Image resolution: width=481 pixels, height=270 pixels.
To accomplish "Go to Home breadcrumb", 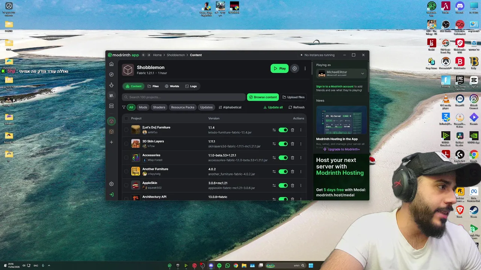I will (x=157, y=55).
